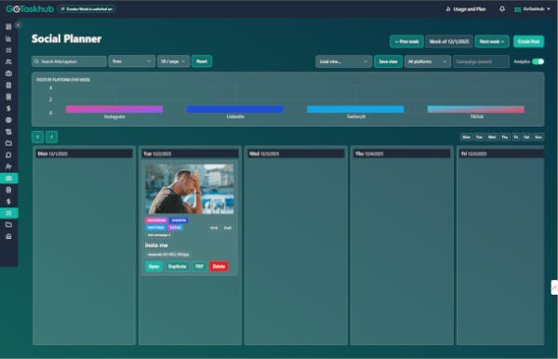The width and height of the screenshot is (558, 359).
Task: Click the post image thumbnail
Action: click(x=190, y=189)
